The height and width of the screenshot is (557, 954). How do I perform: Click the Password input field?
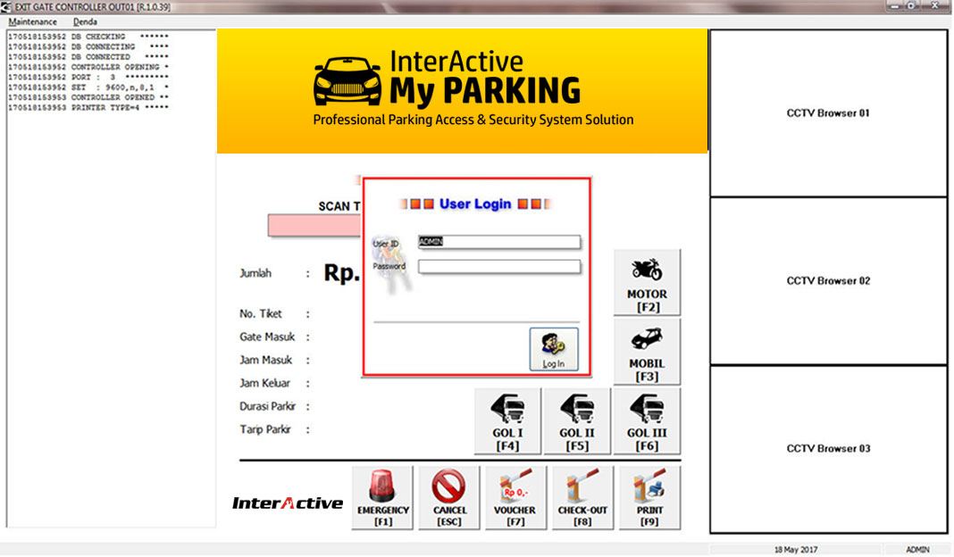498,266
